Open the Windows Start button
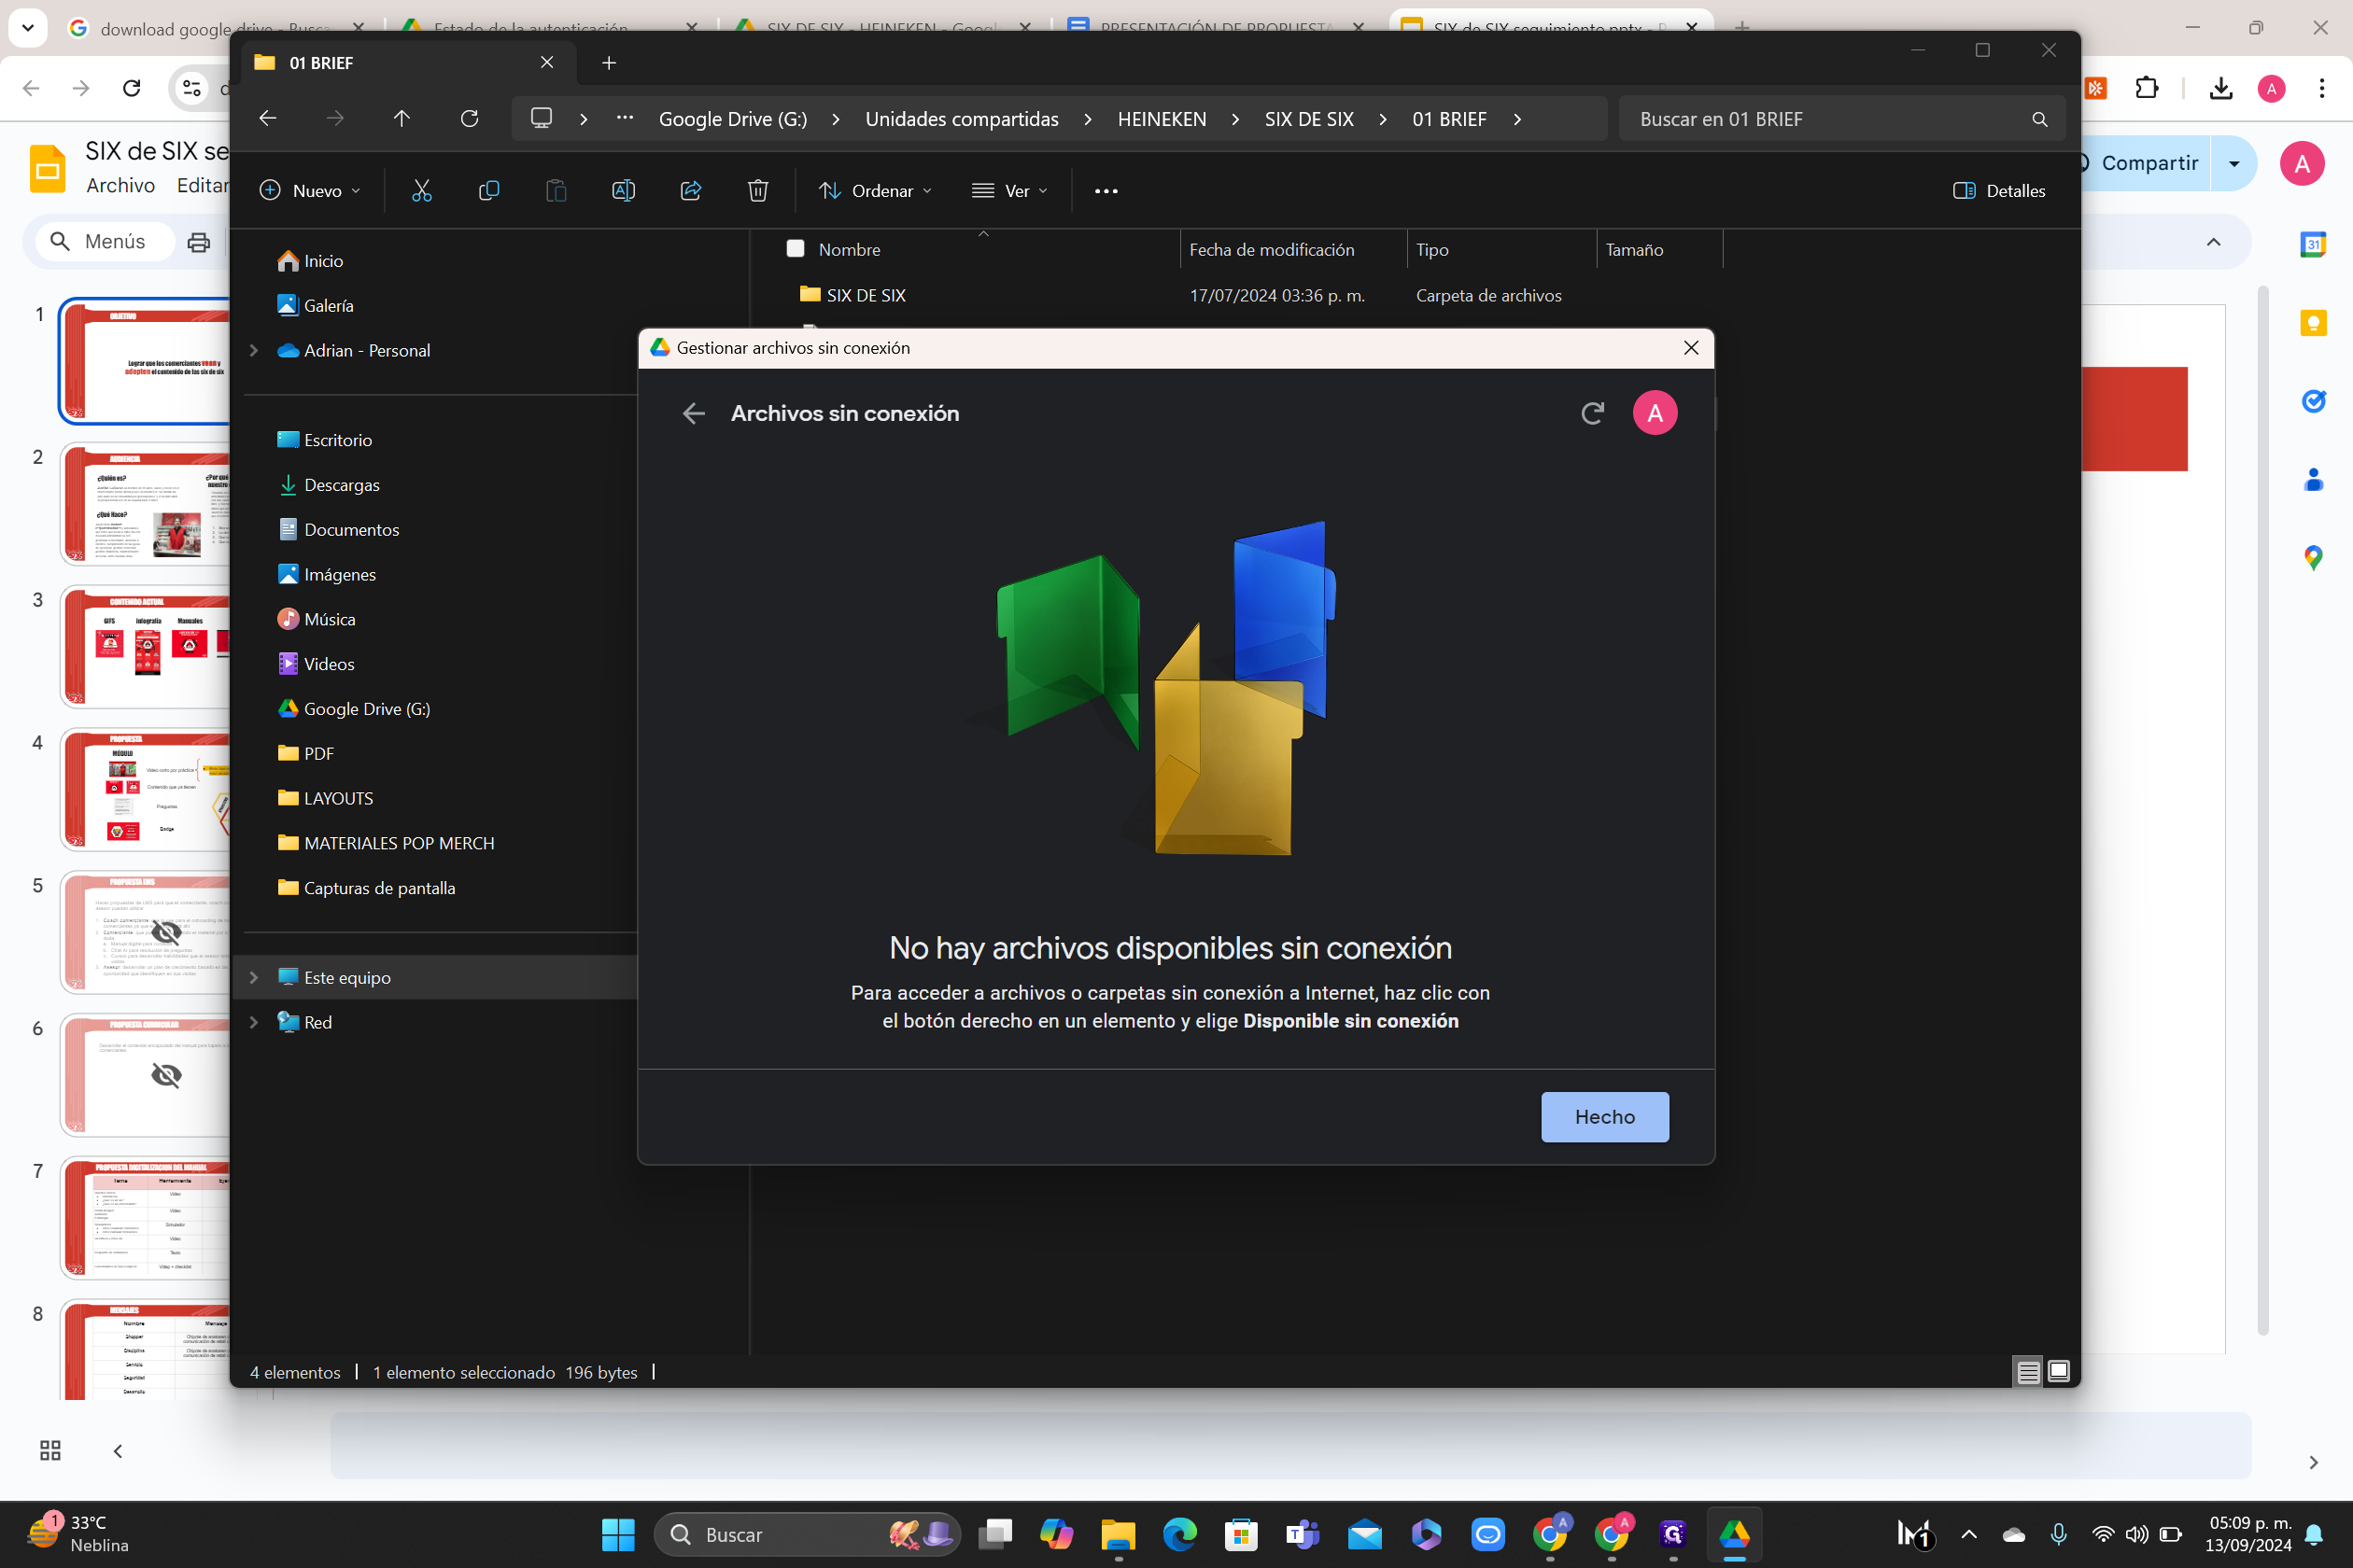This screenshot has width=2353, height=1568. [618, 1534]
